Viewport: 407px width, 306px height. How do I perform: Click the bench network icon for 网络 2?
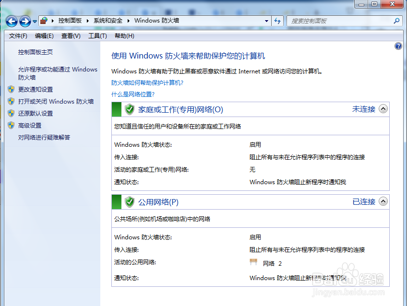click(x=253, y=262)
